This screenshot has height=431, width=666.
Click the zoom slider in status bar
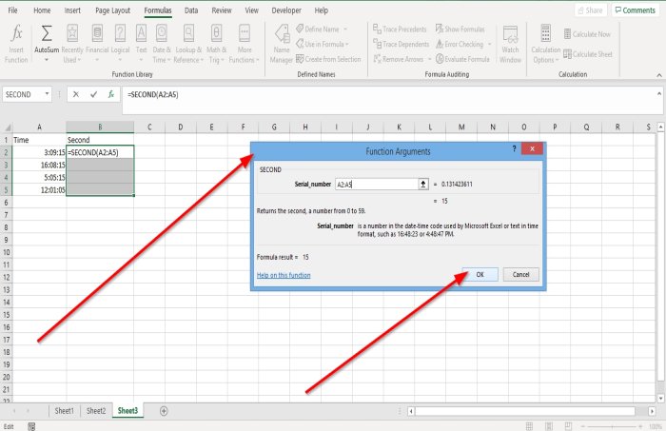click(x=612, y=426)
